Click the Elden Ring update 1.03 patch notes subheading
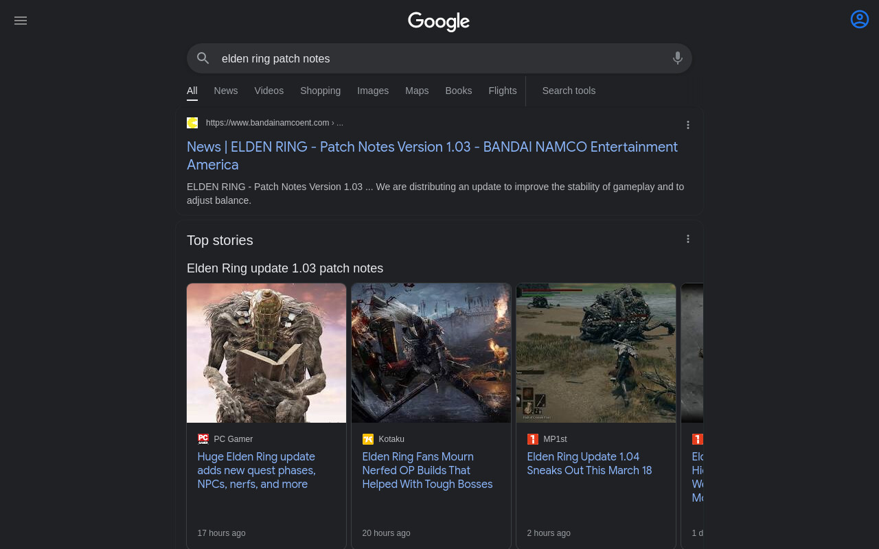 pyautogui.click(x=285, y=268)
